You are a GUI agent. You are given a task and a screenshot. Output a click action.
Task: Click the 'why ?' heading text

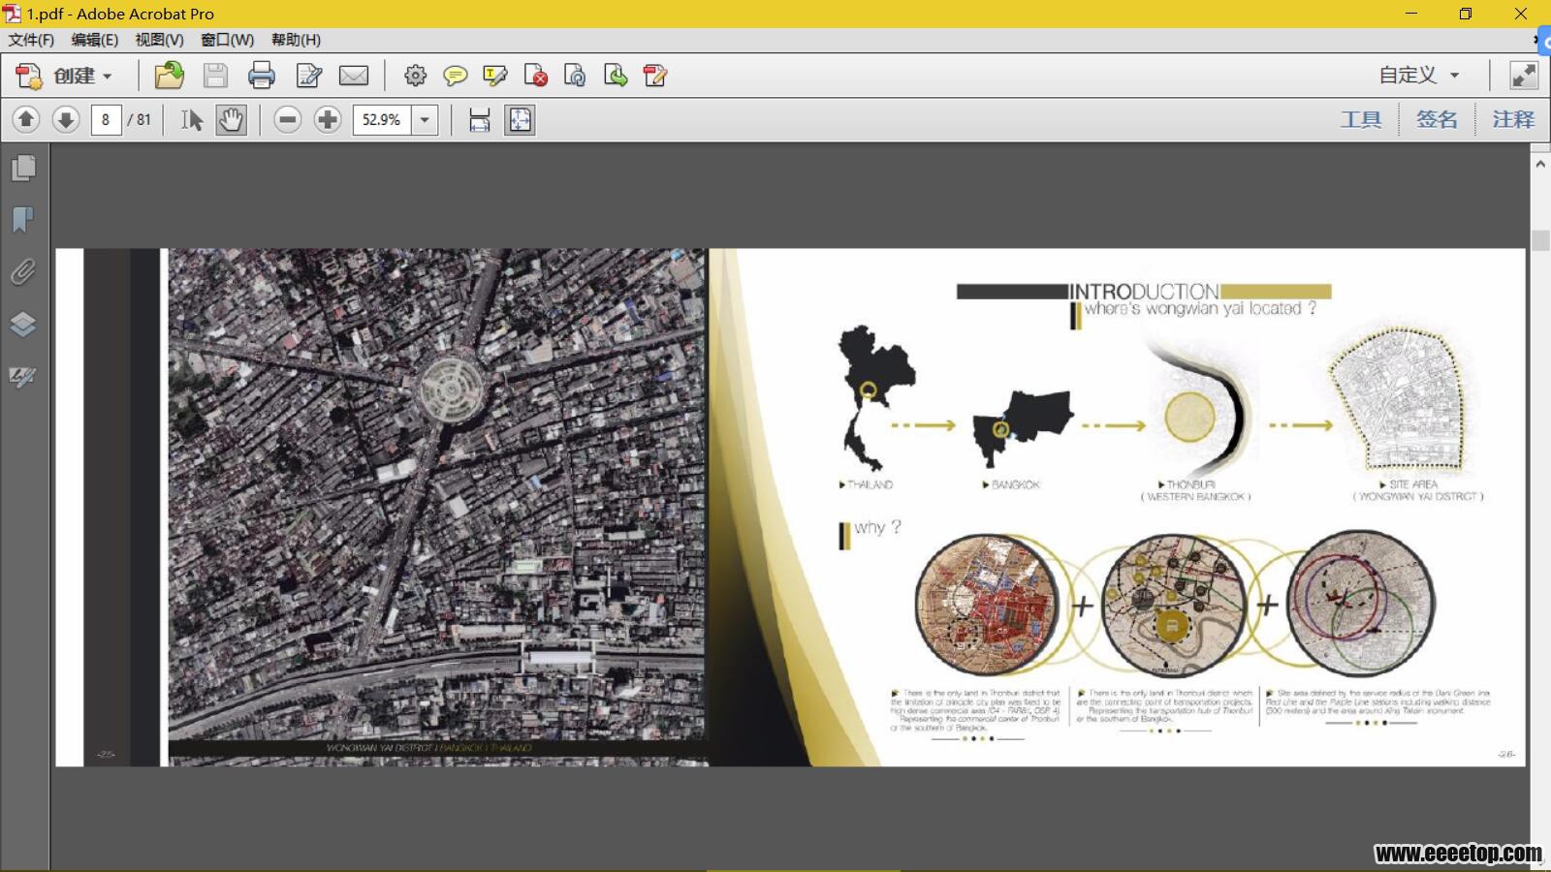877,527
